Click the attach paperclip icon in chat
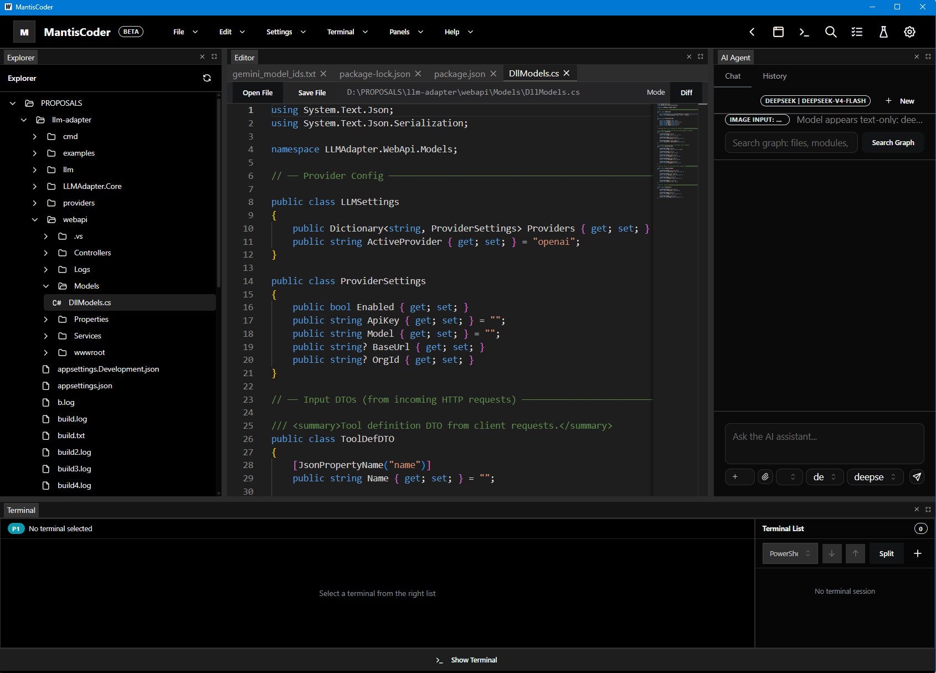 765,477
